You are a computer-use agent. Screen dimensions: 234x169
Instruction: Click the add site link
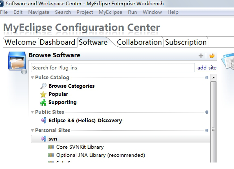[207, 68]
